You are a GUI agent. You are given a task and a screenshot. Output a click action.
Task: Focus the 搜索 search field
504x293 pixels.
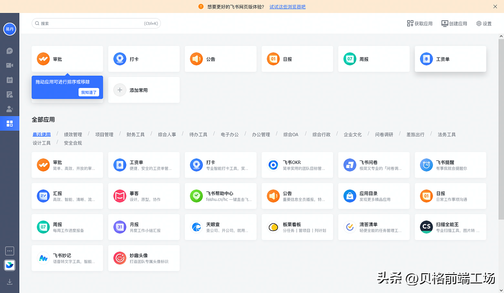(96, 24)
